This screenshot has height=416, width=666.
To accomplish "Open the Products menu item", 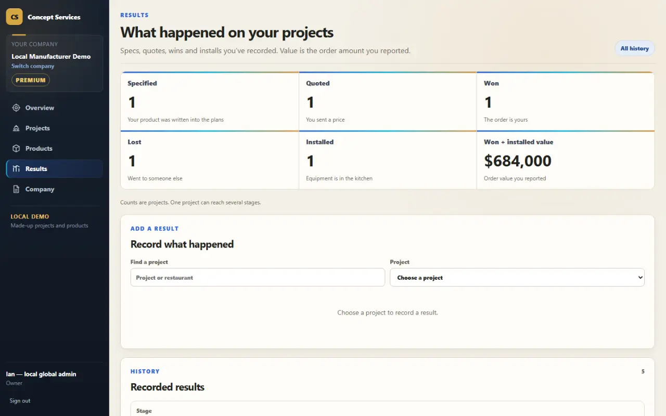I will pos(54,148).
